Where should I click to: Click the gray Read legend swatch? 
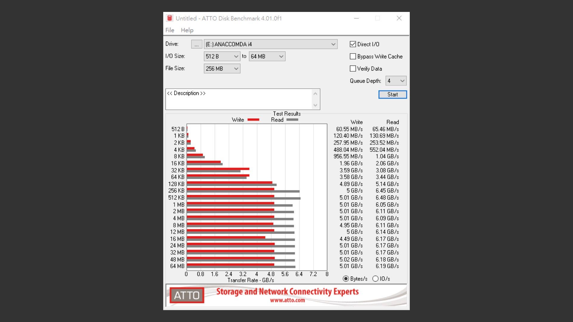click(292, 120)
